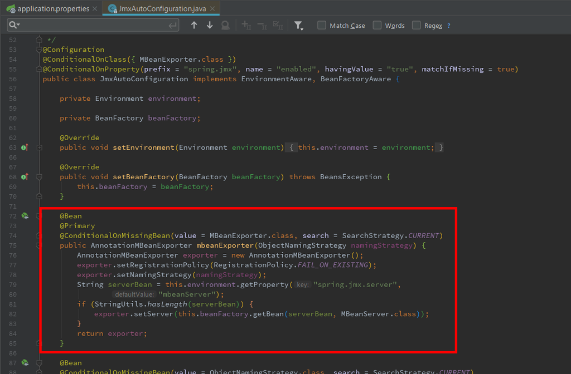Go to next occurrence arrow
This screenshot has width=571, height=374.
[x=210, y=25]
